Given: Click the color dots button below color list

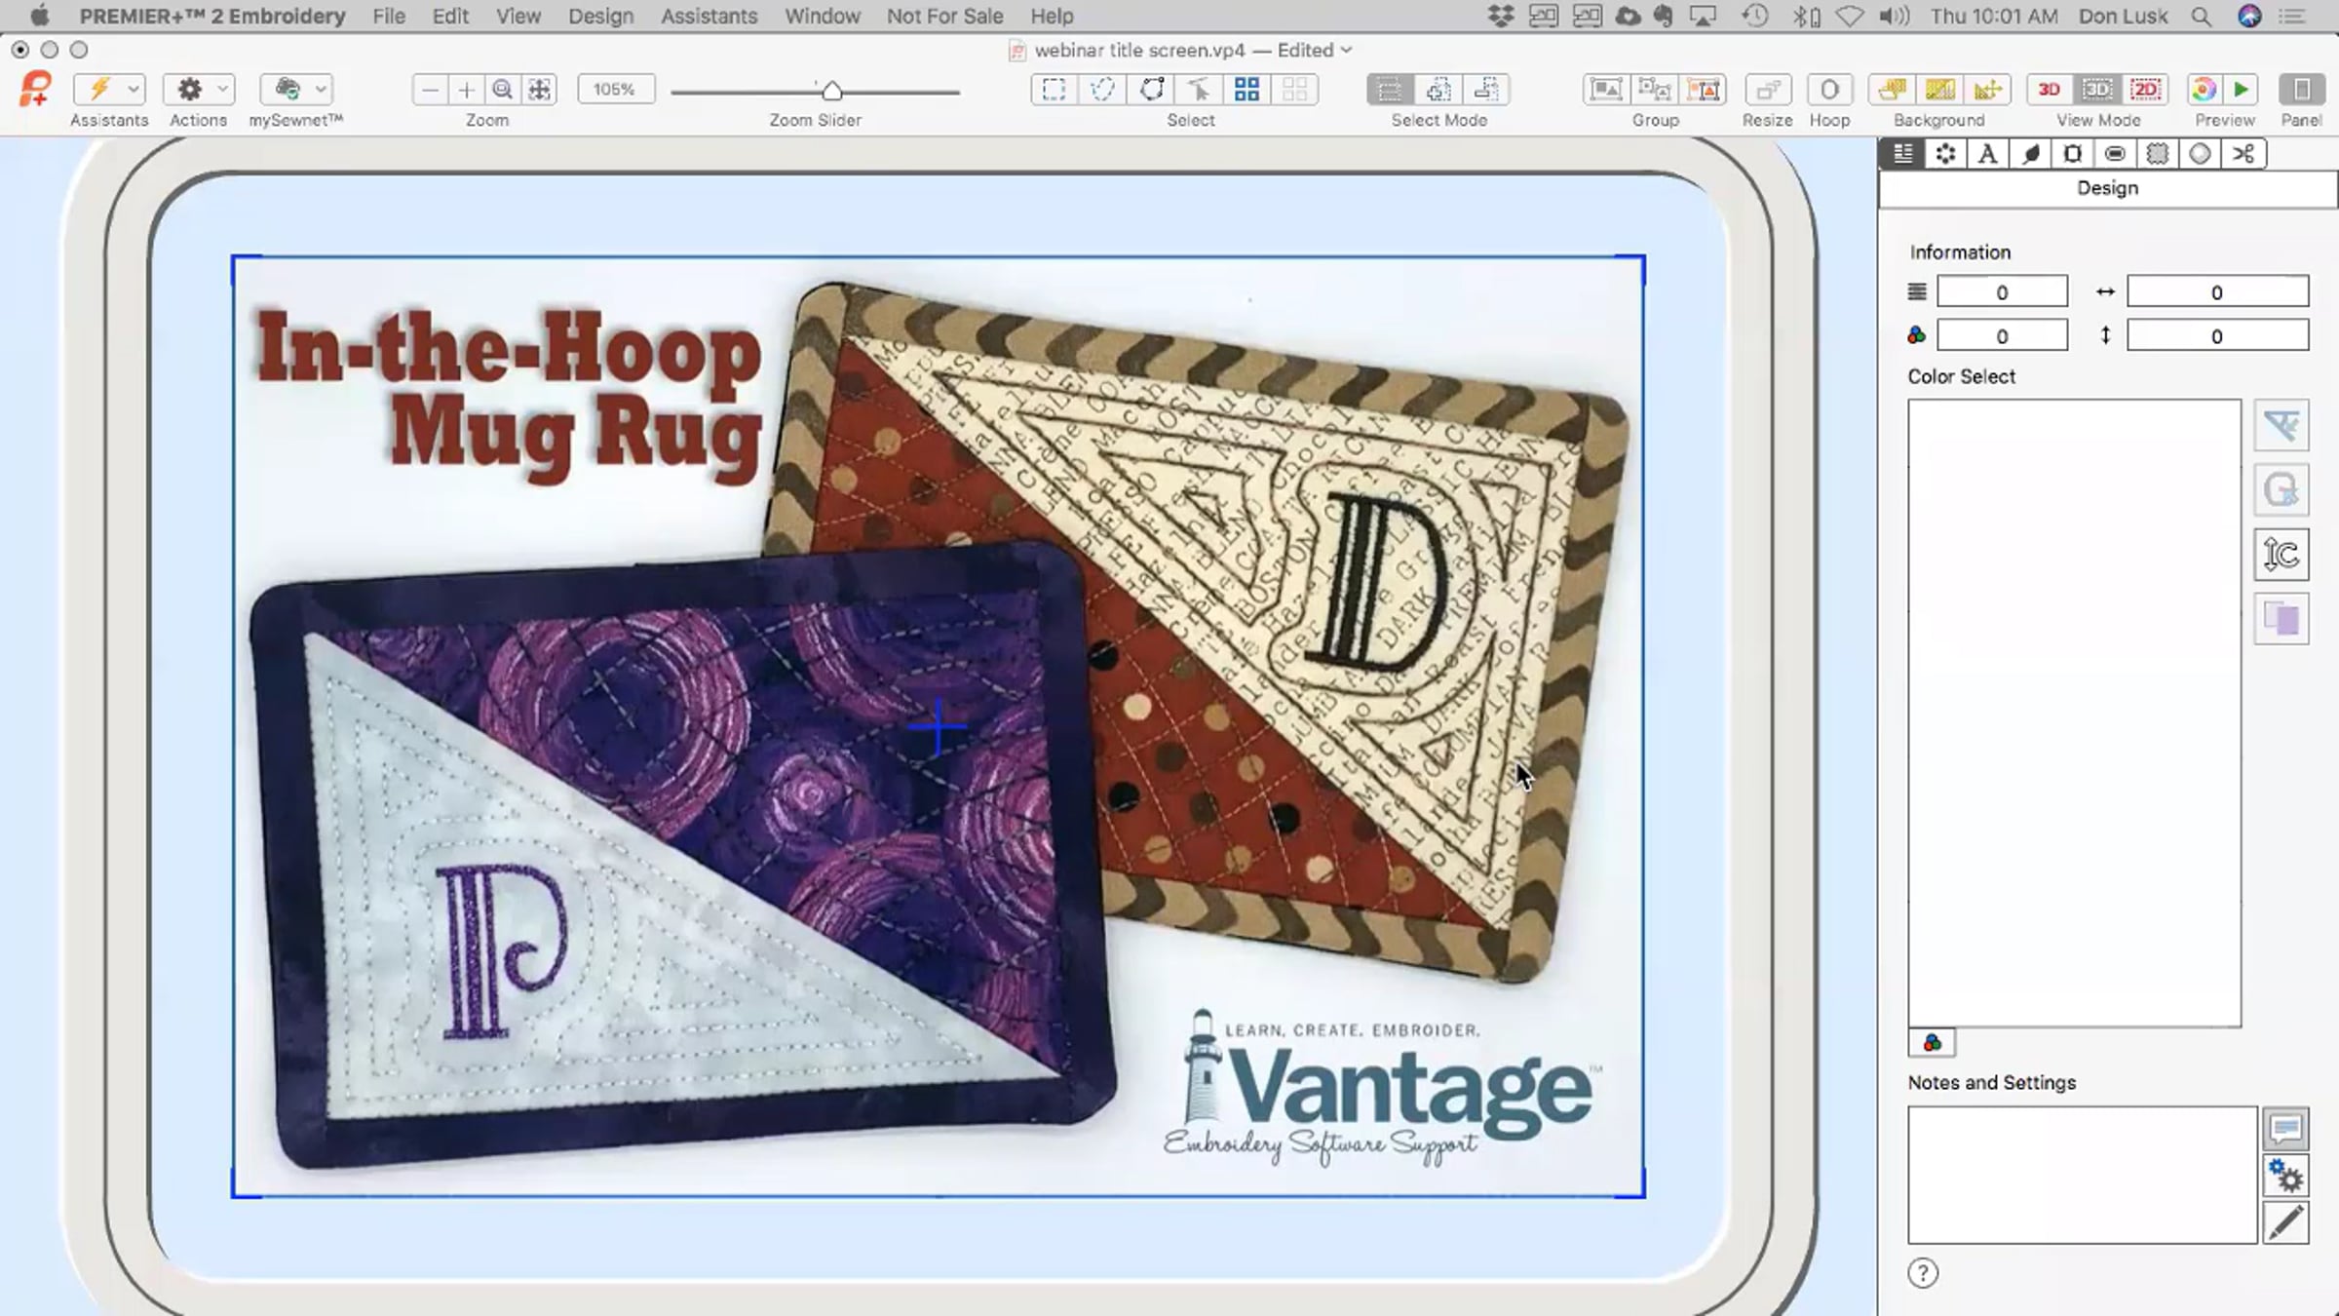Looking at the screenshot, I should (1932, 1043).
